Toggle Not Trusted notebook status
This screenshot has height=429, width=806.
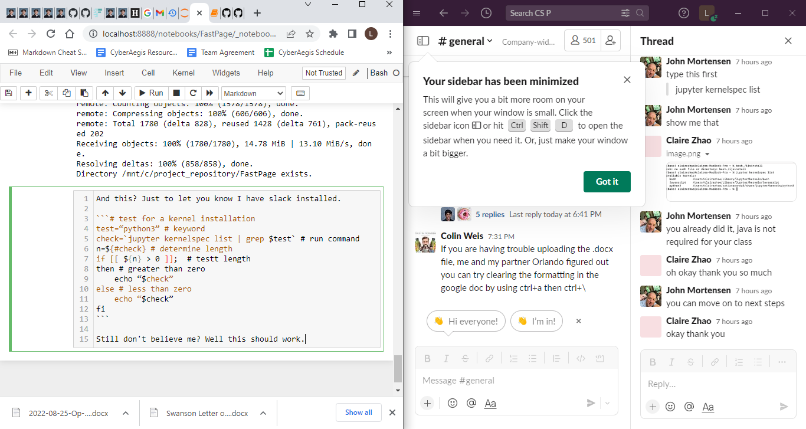(x=323, y=73)
